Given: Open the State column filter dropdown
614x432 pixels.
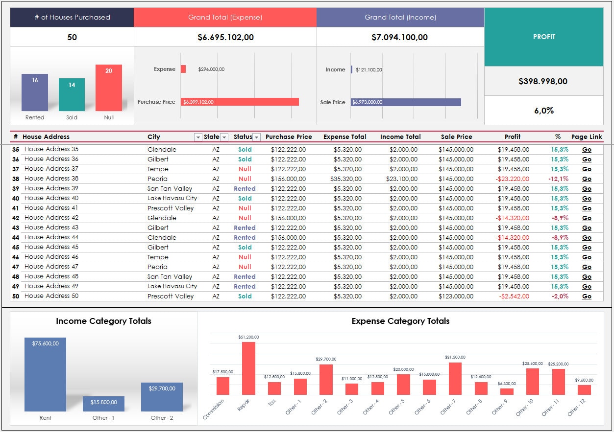Looking at the screenshot, I should pos(224,137).
